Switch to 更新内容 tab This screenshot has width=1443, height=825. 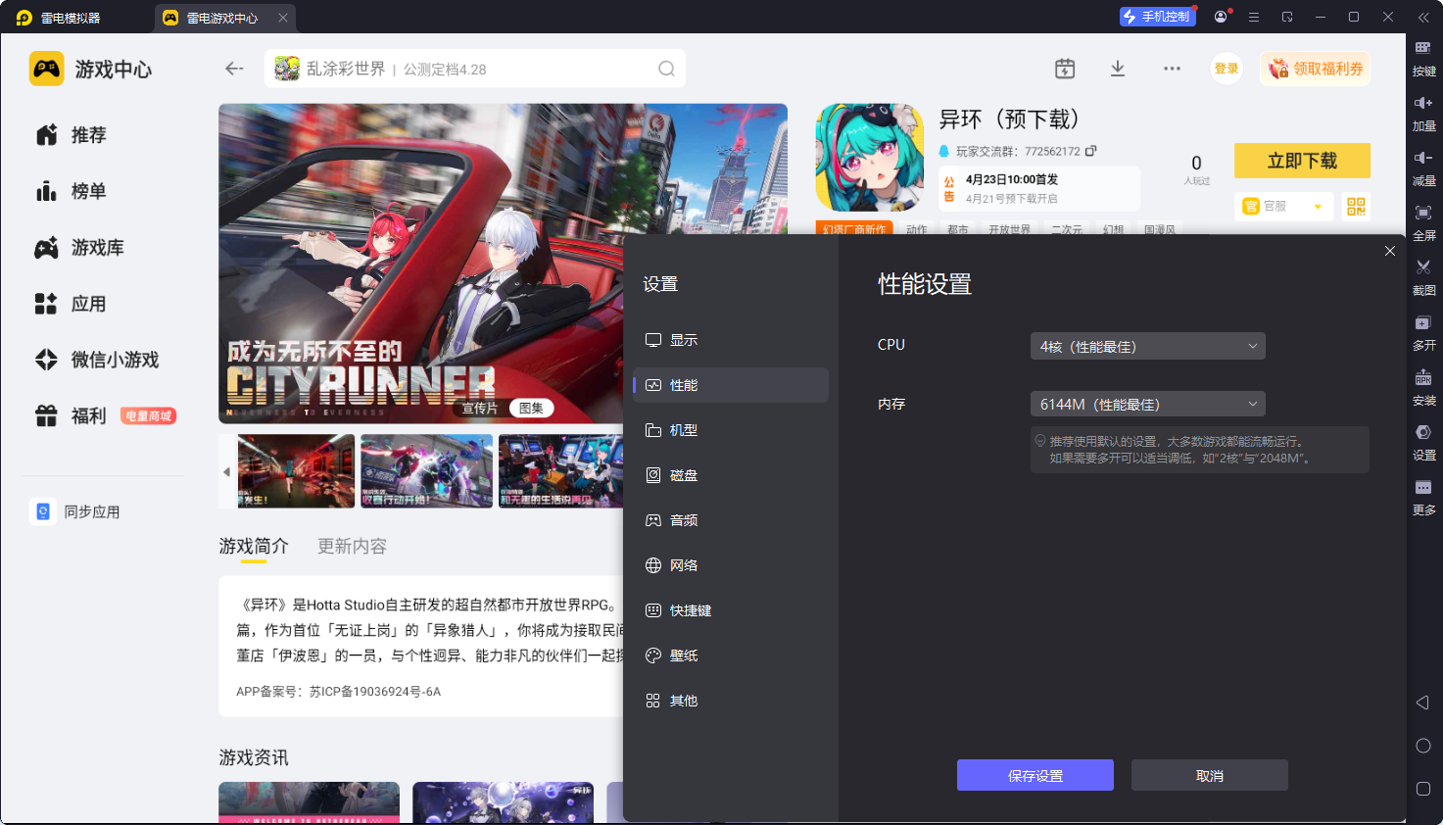click(352, 546)
